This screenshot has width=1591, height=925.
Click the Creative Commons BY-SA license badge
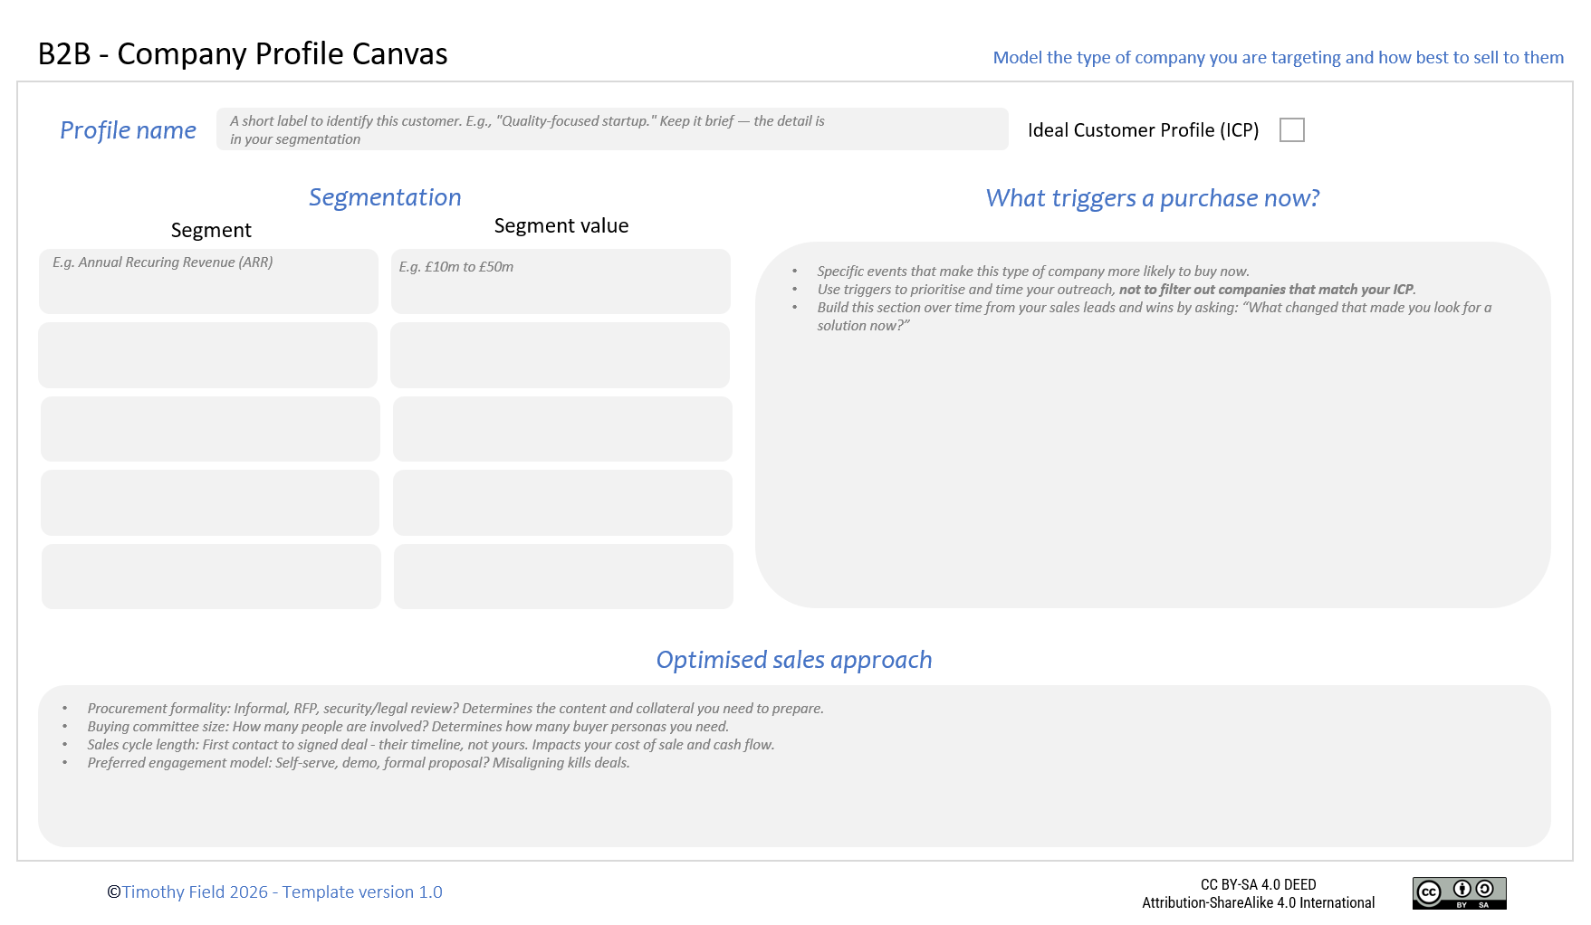1459,893
